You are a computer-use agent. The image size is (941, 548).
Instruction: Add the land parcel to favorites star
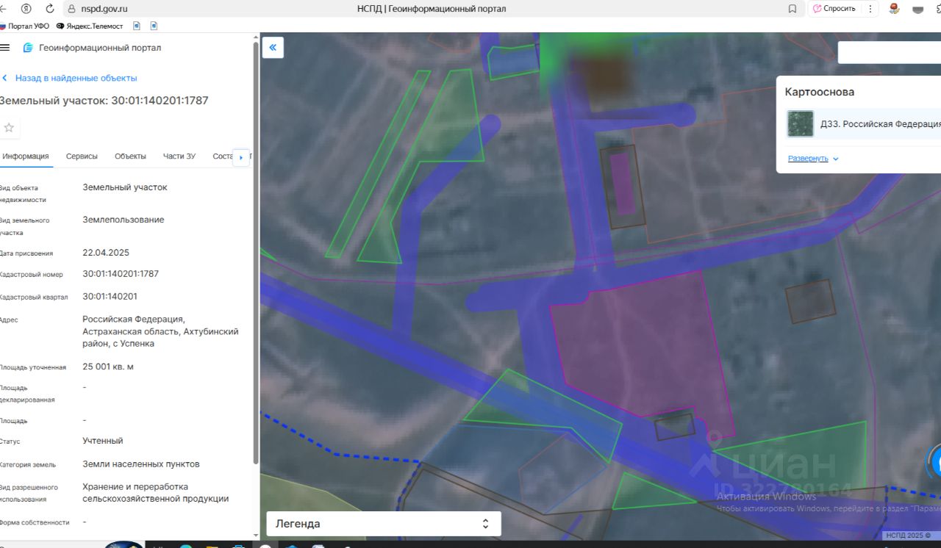pyautogui.click(x=9, y=128)
